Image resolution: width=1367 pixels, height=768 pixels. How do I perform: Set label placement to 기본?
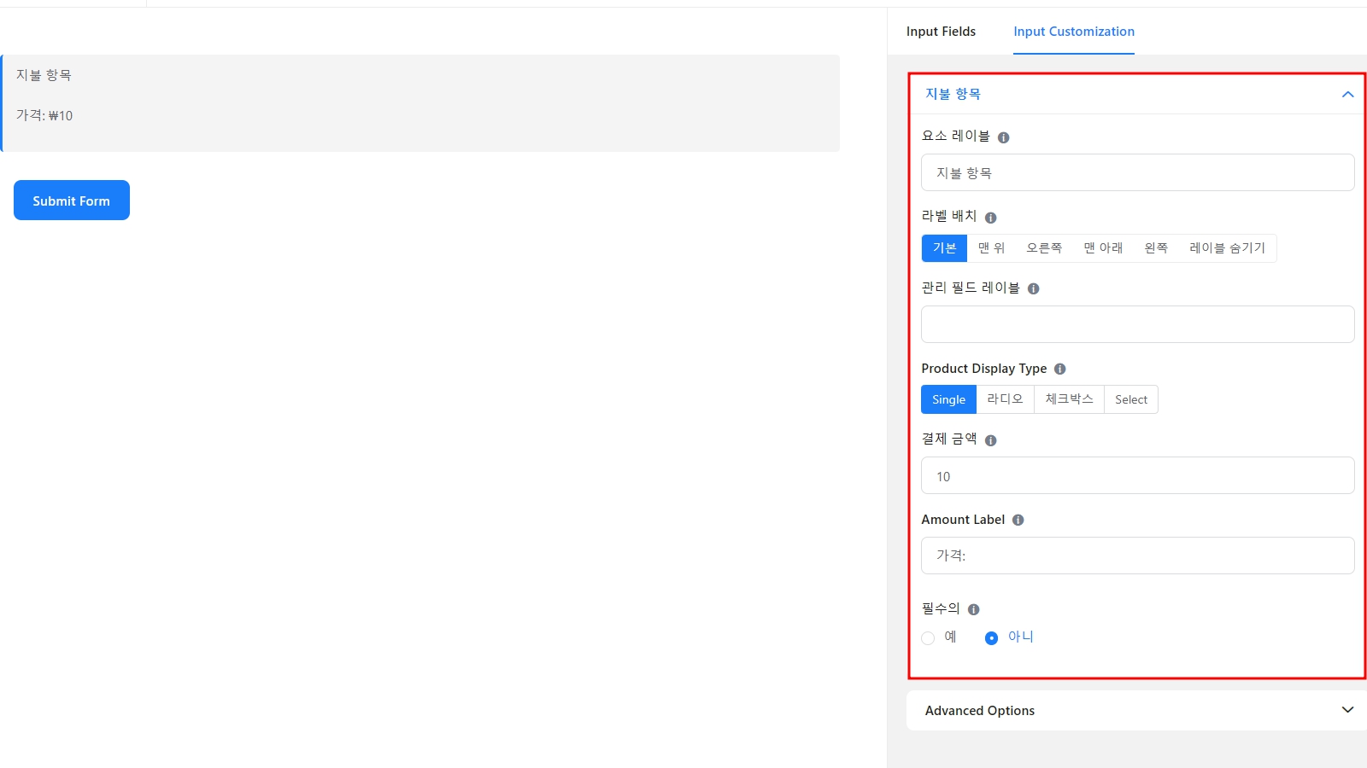click(944, 247)
